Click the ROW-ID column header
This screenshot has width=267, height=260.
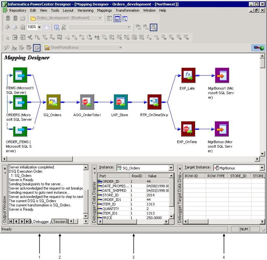pos(194,176)
